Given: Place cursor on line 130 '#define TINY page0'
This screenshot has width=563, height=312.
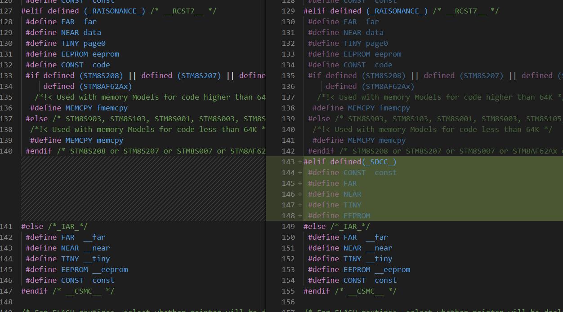Looking at the screenshot, I should (66, 43).
